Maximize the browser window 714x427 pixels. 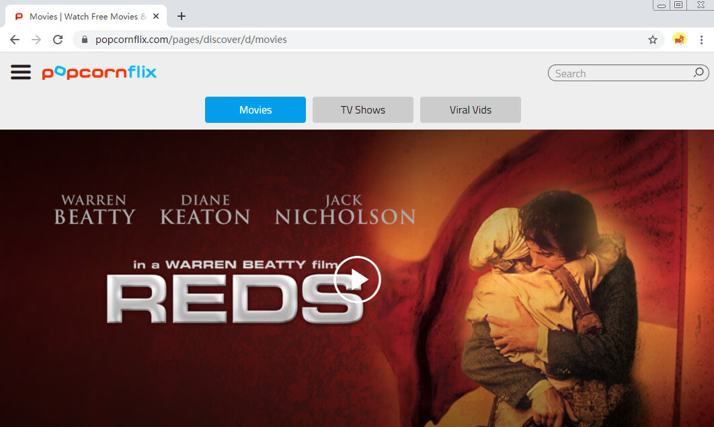[x=678, y=5]
